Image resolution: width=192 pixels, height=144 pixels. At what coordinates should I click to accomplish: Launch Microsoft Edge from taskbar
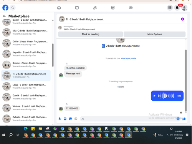[x=26, y=129]
